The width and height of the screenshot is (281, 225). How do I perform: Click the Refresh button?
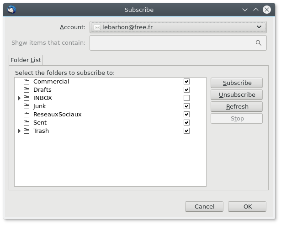237,106
